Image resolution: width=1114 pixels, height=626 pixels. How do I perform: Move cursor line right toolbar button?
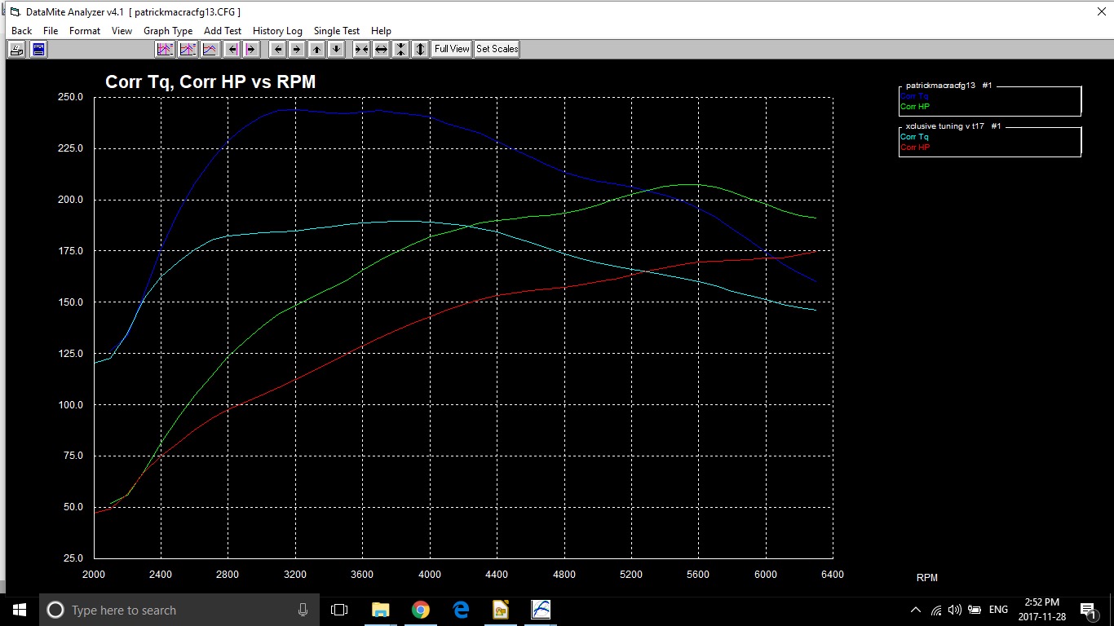click(x=251, y=49)
